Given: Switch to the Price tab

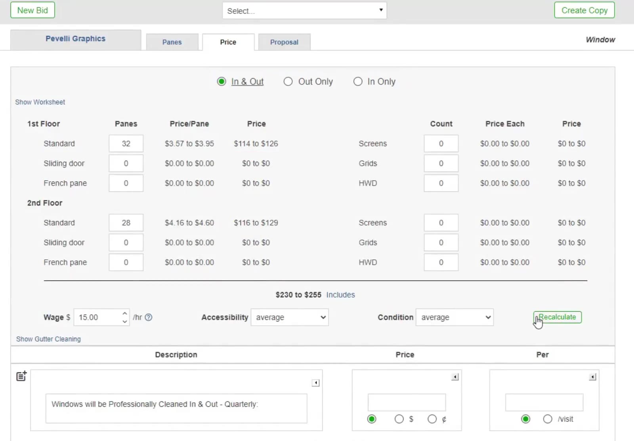Looking at the screenshot, I should (x=228, y=42).
